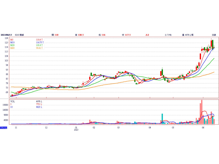The image size is (219, 164).
Task: Click the VOL legend in volume panel
Action: click(13, 101)
